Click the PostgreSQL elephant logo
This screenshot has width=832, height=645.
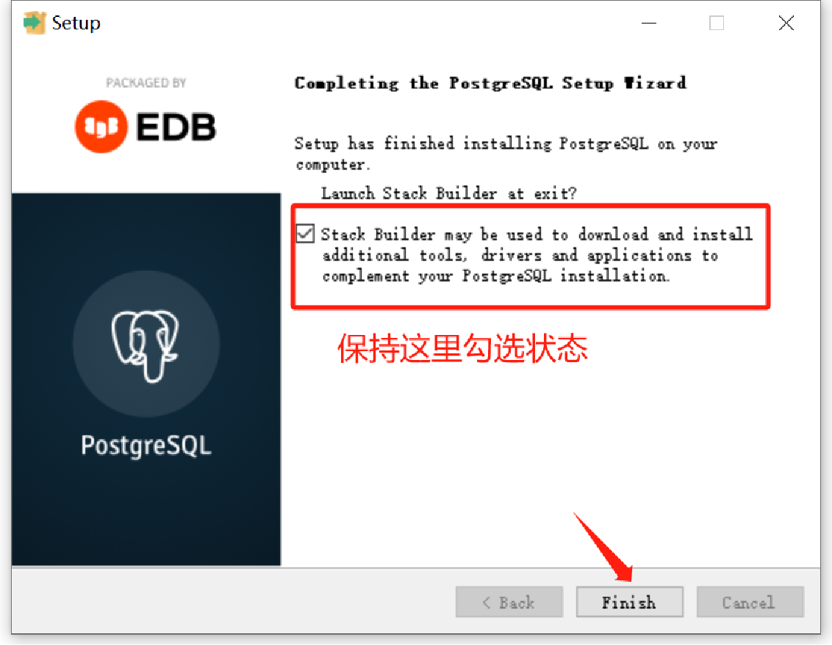coord(146,346)
